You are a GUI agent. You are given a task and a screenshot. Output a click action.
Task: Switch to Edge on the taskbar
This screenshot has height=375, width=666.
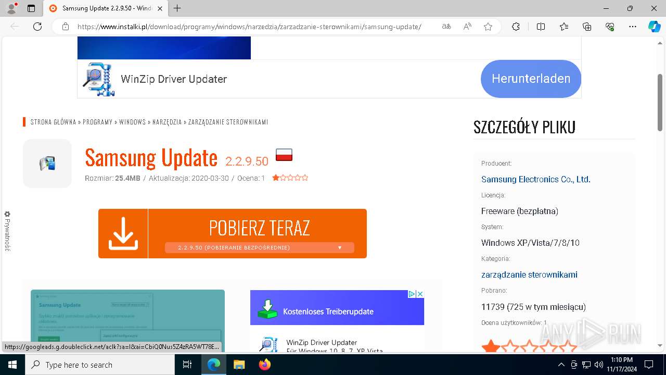214,365
